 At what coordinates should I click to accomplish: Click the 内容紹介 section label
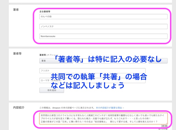point(18,108)
